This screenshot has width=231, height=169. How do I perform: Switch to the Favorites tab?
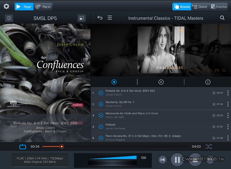point(218,7)
